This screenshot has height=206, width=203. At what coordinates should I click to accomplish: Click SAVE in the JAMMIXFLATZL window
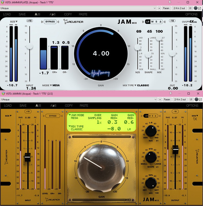coord(22,14)
